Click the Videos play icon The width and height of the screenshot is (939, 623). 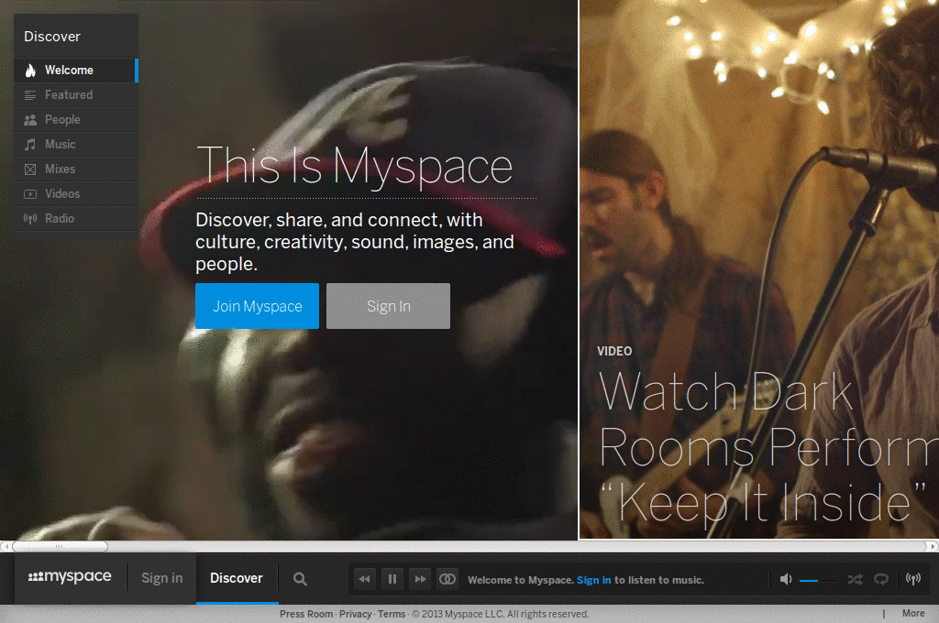pyautogui.click(x=30, y=194)
